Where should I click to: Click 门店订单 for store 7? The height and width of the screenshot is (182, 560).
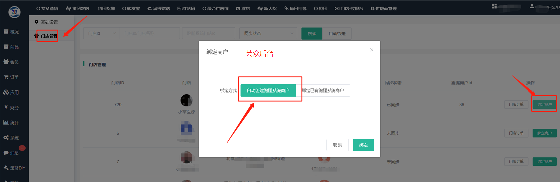(x=516, y=161)
